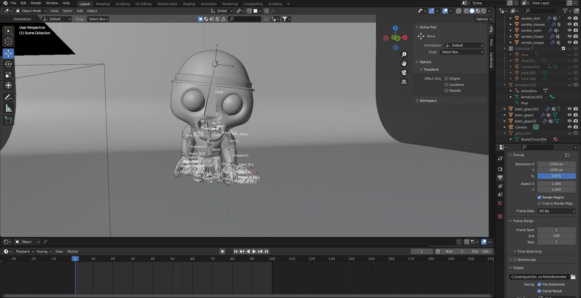Open the Options dropdown in viewport header
Viewport: 581px width, 298px height.
click(484, 19)
